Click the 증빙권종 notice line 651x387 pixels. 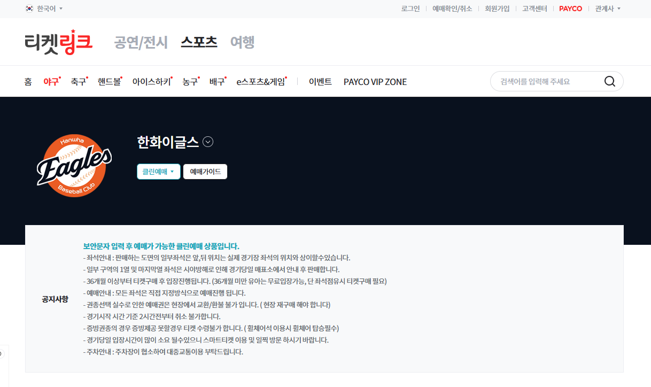pyautogui.click(x=211, y=328)
